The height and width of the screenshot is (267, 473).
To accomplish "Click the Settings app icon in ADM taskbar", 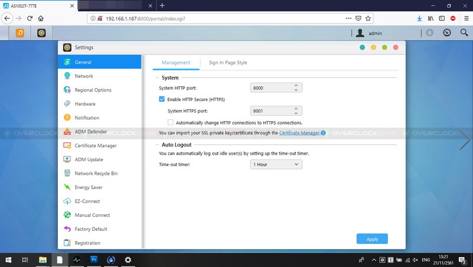I will 41,33.
